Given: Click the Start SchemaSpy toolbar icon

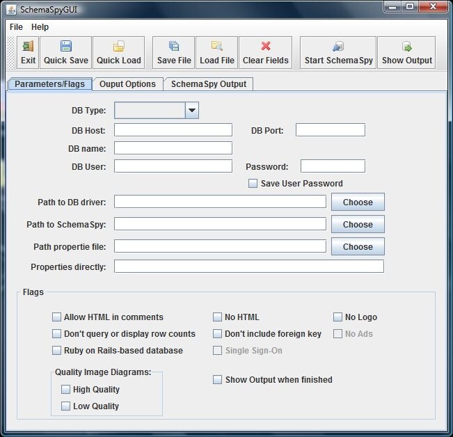Looking at the screenshot, I should pos(338,46).
